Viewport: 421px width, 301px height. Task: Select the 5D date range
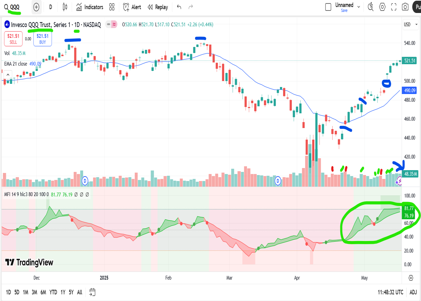[17, 292]
